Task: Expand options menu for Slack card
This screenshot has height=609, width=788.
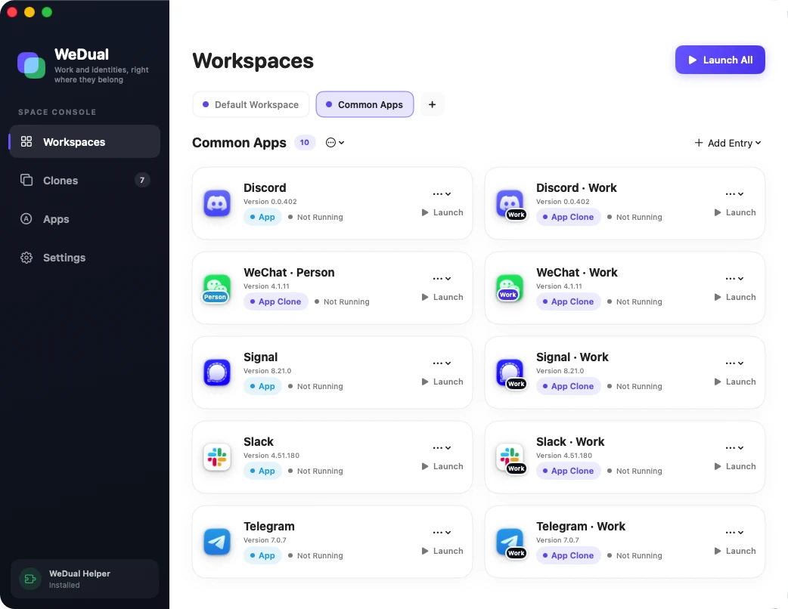Action: [x=442, y=448]
